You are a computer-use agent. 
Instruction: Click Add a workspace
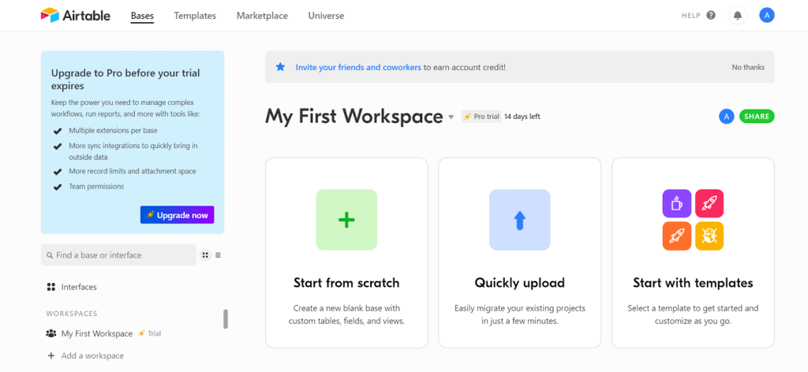point(92,355)
